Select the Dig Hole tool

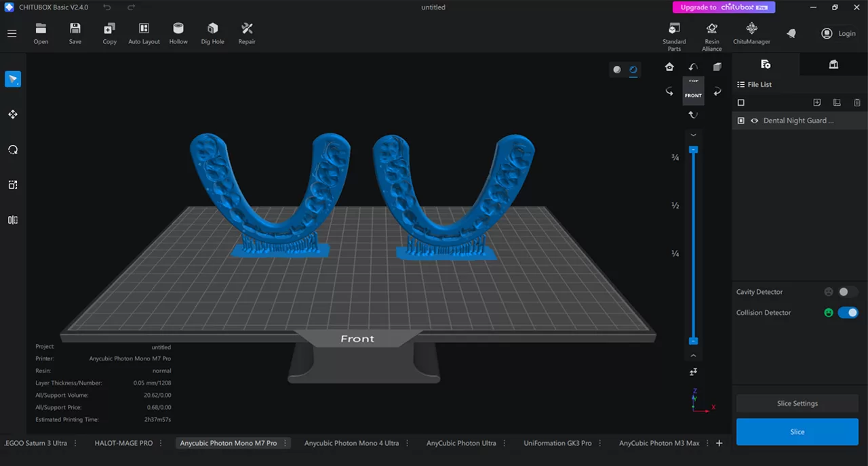212,33
